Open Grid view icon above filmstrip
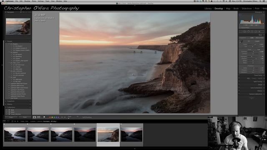The image size is (267, 150). coord(13,121)
